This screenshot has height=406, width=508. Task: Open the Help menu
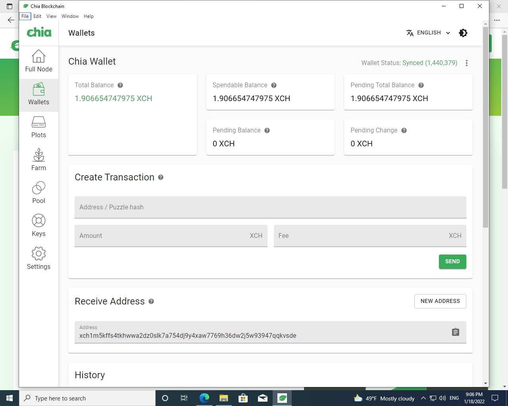click(x=89, y=16)
